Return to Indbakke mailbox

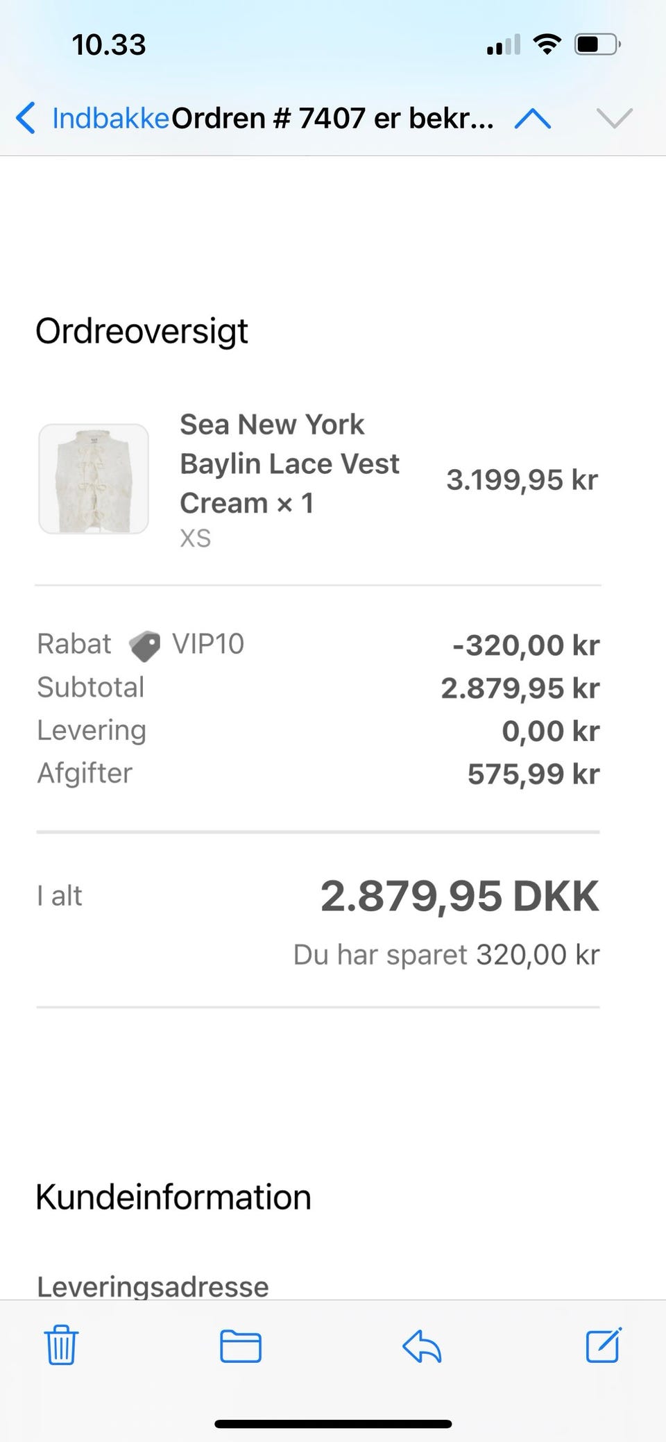pos(111,119)
